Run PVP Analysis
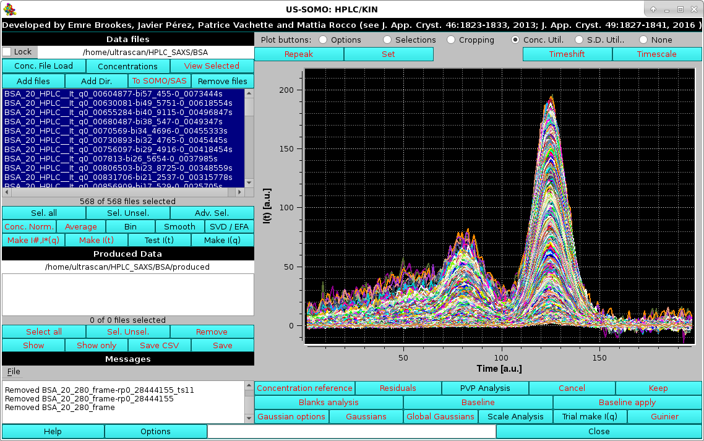The image size is (704, 441). [485, 388]
